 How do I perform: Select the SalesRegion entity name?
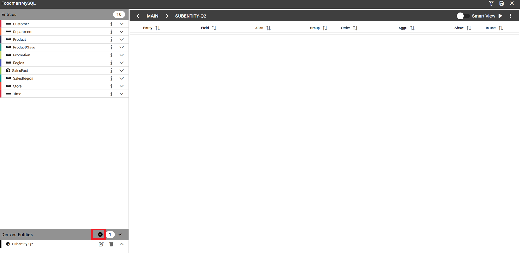click(x=23, y=78)
